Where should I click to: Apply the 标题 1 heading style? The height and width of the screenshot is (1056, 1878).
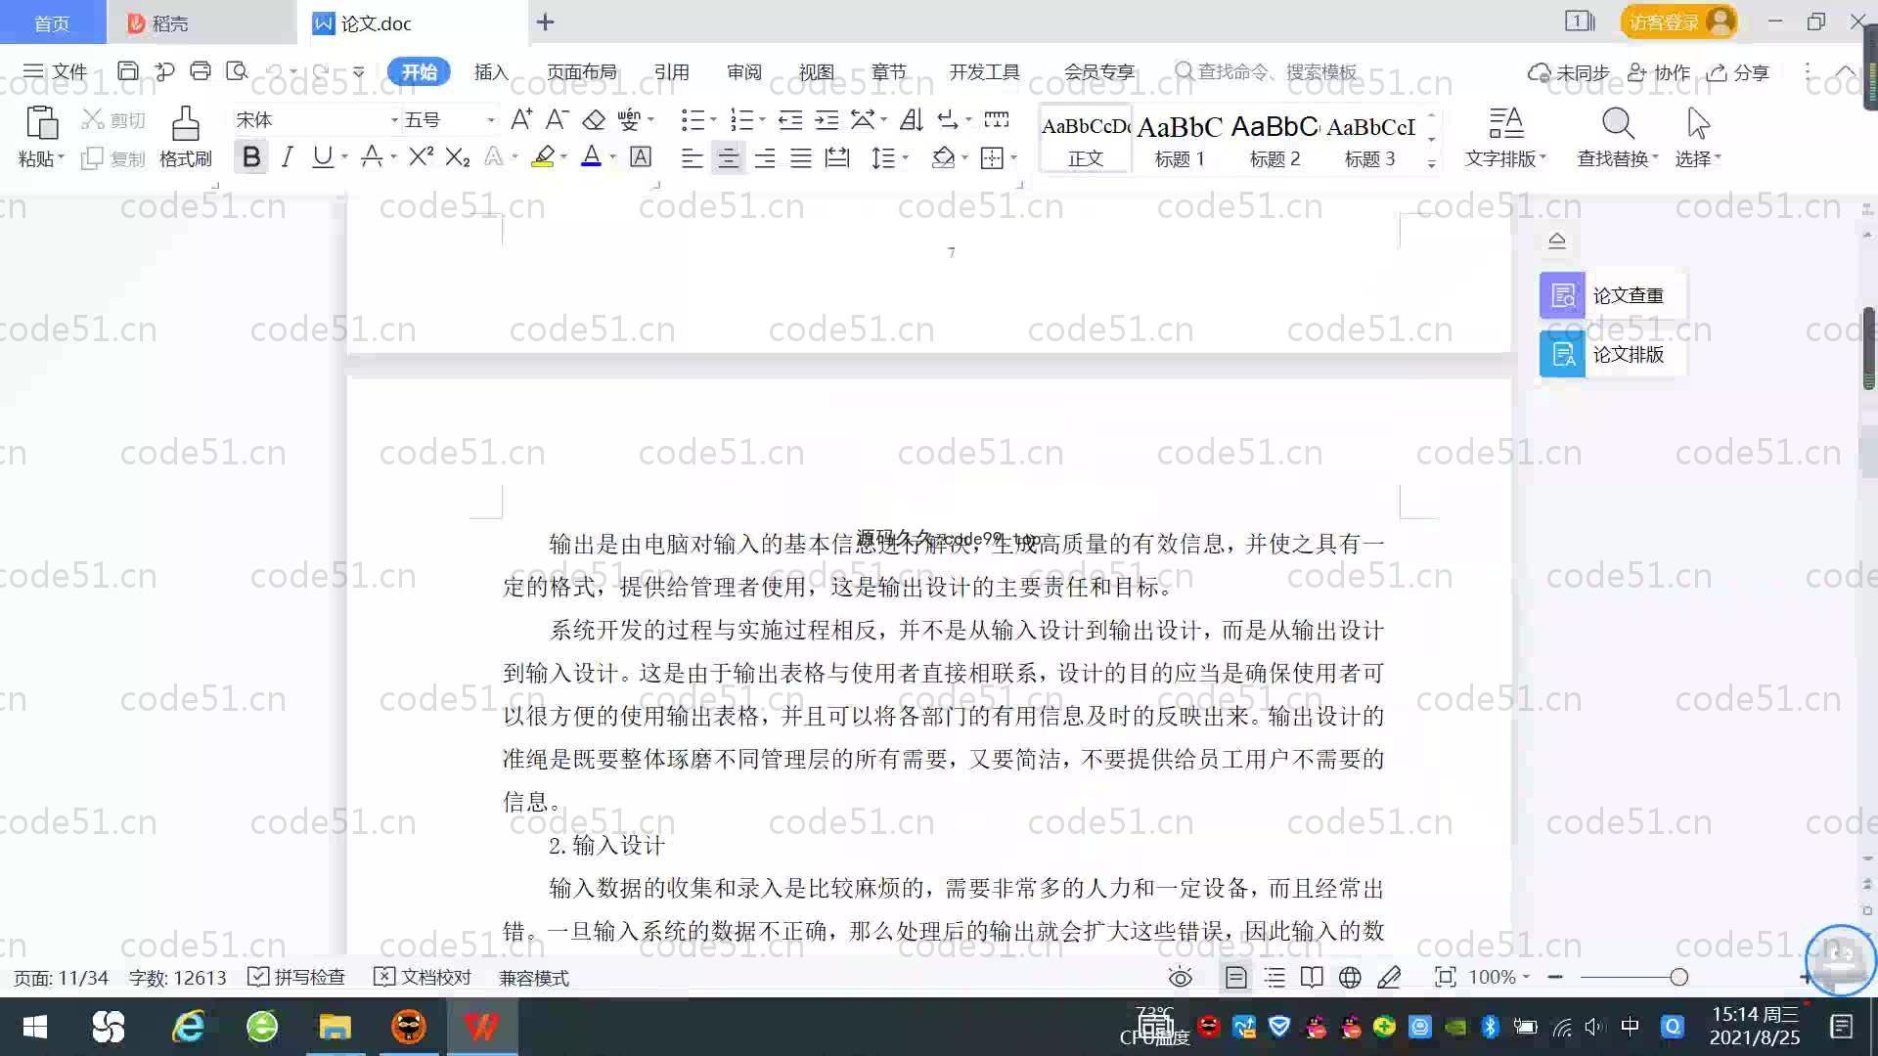(1180, 140)
